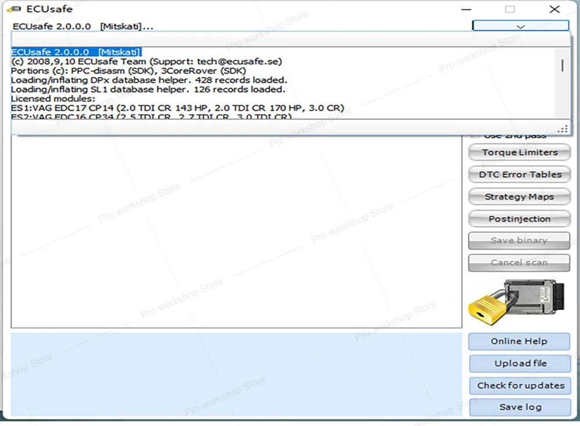Click the large empty log output area
This screenshot has height=426, width=580.
pos(237,231)
